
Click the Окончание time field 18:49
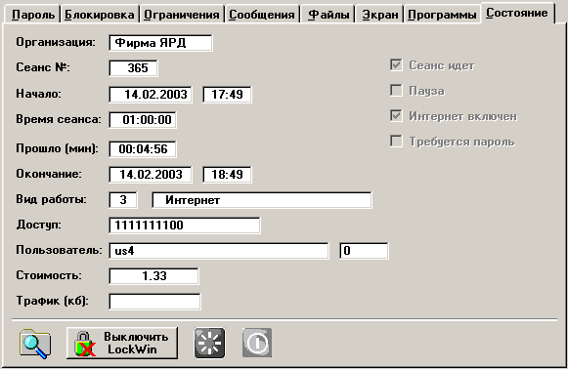(x=227, y=175)
